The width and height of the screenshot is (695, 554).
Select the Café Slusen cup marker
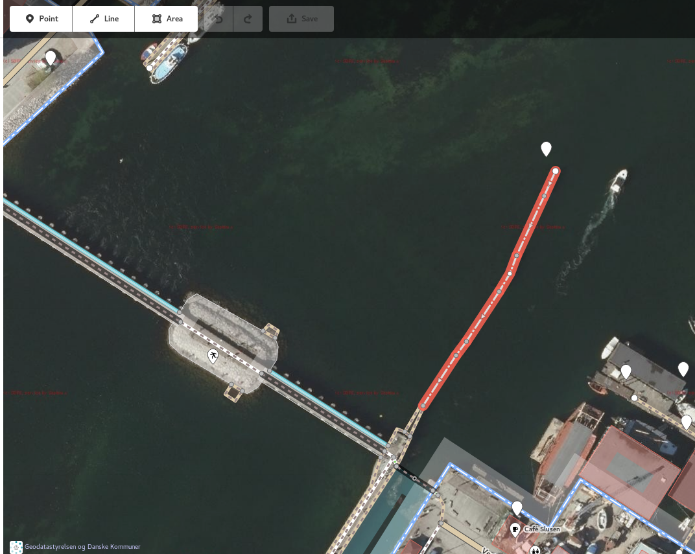pos(515,529)
